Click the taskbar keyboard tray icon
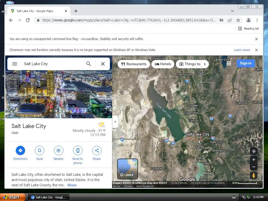The image size is (268, 201). coord(234,197)
